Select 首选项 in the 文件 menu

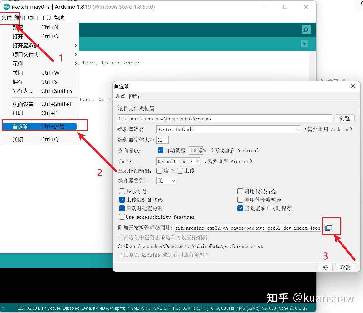click(20, 126)
